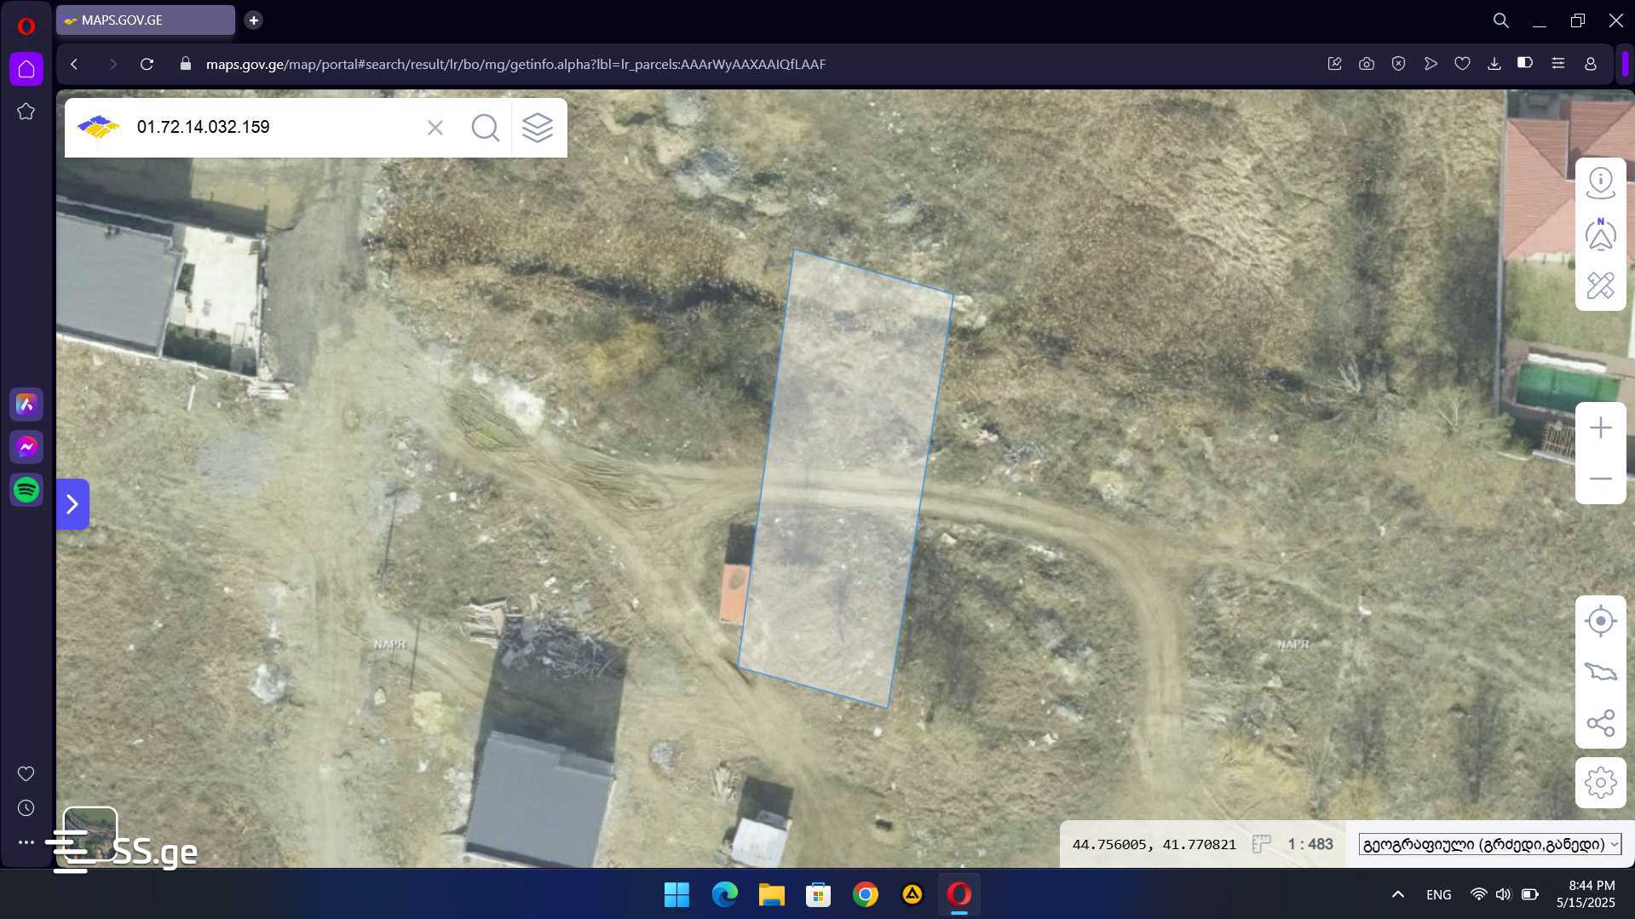
Task: Open the measurement ruler tool
Action: click(x=1600, y=285)
